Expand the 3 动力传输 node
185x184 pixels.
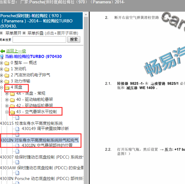(1, 81)
